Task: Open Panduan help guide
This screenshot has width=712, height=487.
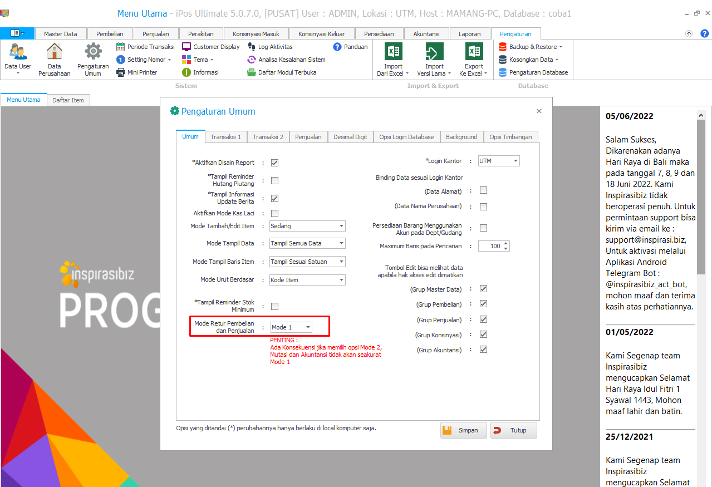Action: pos(351,47)
